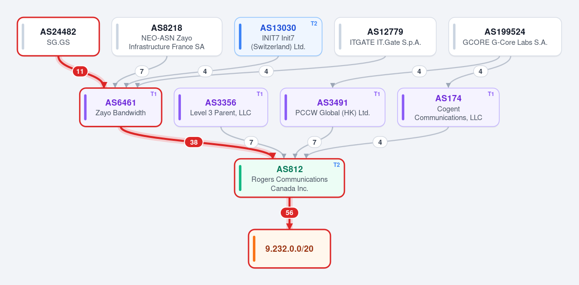Click the T1 tier badge on AS6461
579x285 pixels.
(x=153, y=94)
